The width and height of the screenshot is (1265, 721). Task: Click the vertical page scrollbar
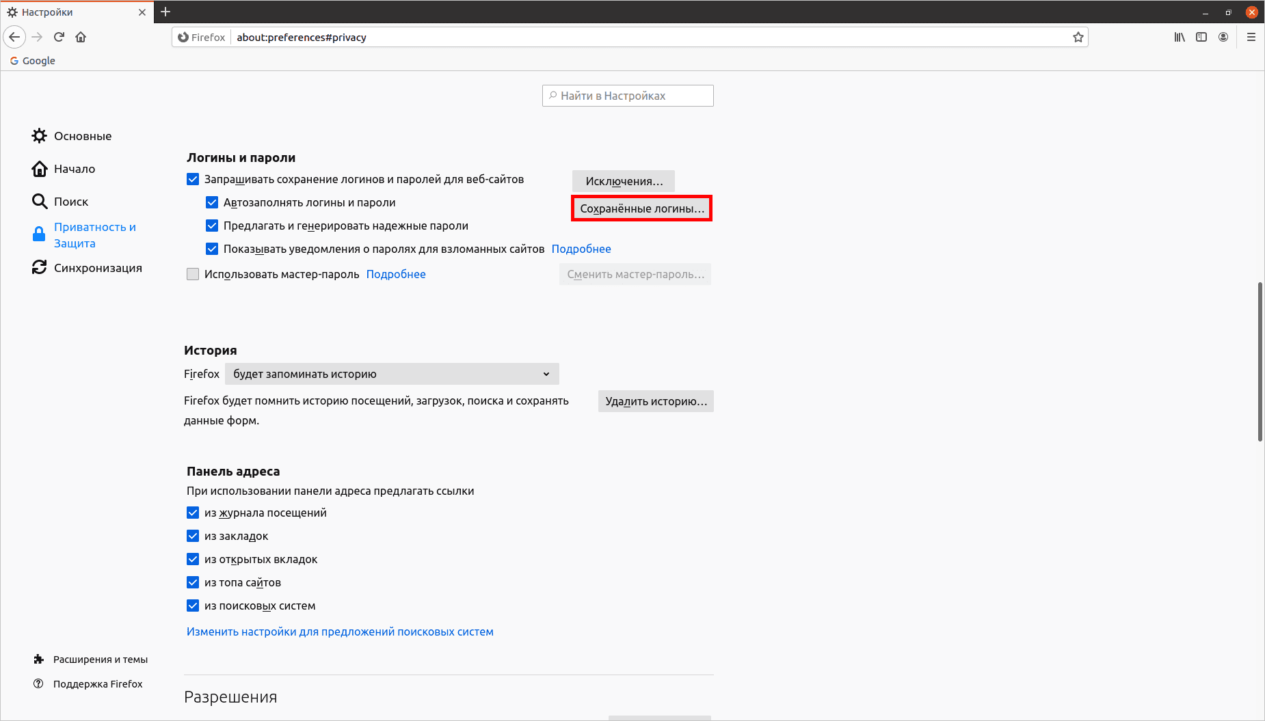click(x=1260, y=362)
